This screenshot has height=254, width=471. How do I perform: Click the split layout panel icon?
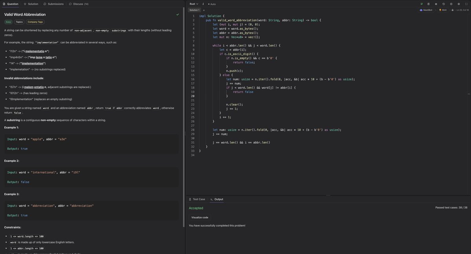point(451,4)
